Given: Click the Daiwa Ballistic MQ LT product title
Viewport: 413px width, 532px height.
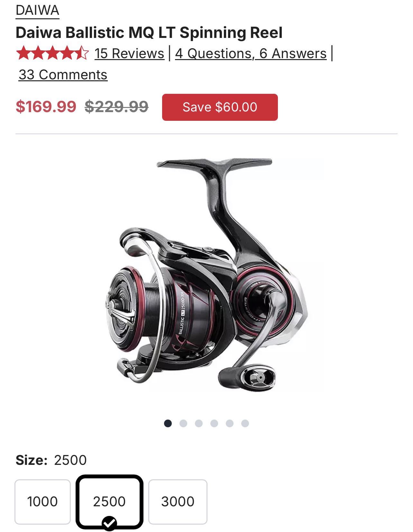Looking at the screenshot, I should pyautogui.click(x=149, y=32).
